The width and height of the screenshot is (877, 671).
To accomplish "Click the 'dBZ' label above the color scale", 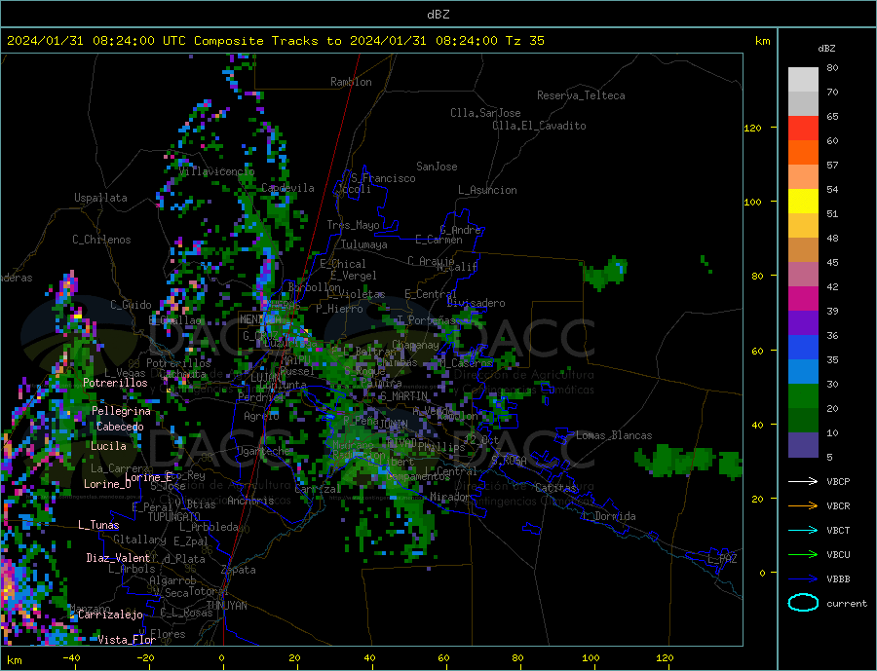I will 826,49.
